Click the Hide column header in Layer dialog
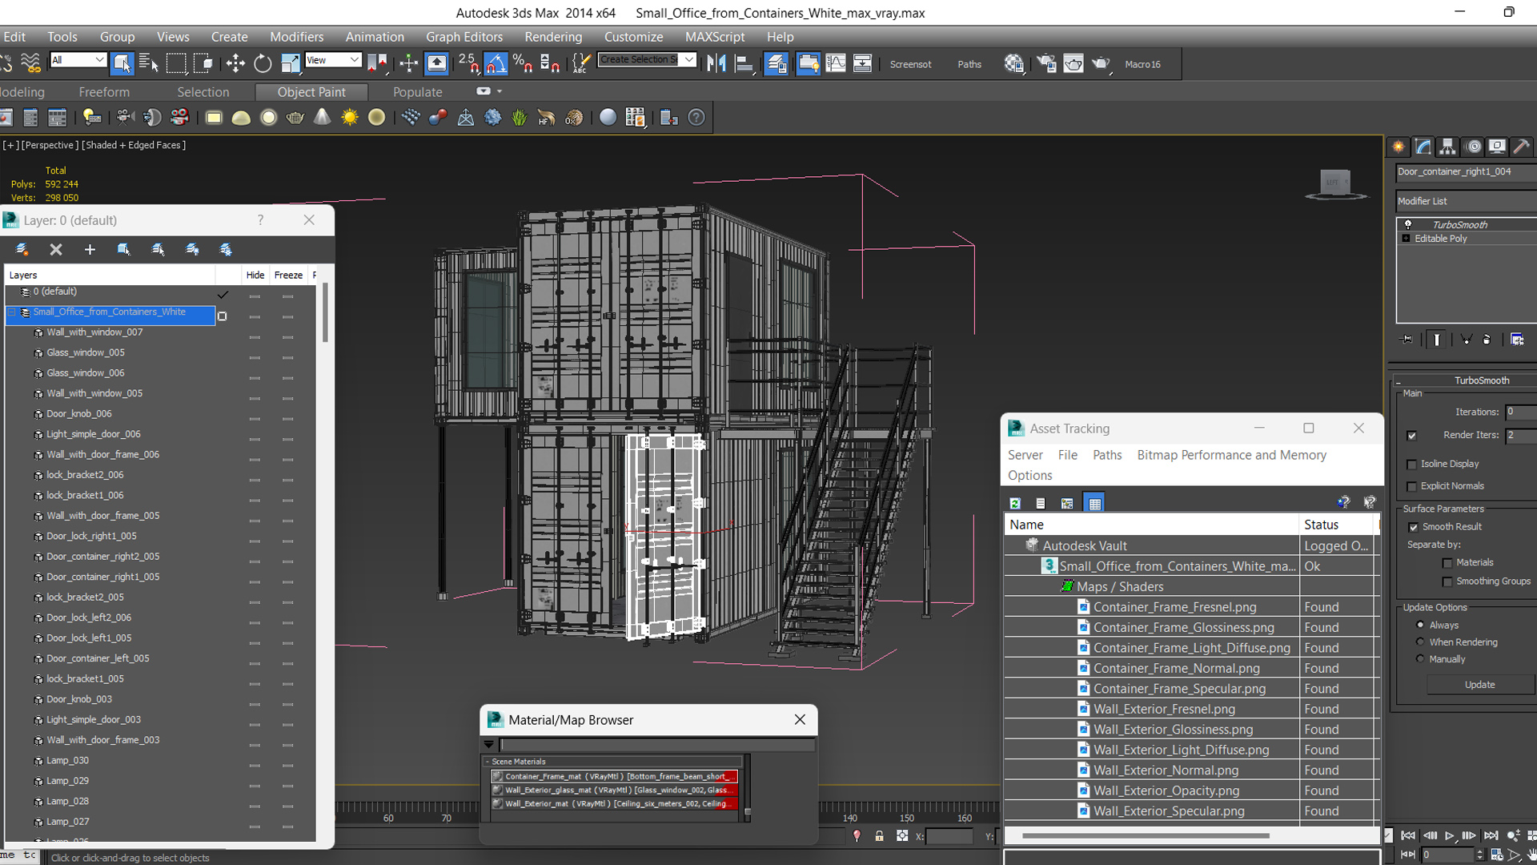This screenshot has height=865, width=1537. point(255,275)
